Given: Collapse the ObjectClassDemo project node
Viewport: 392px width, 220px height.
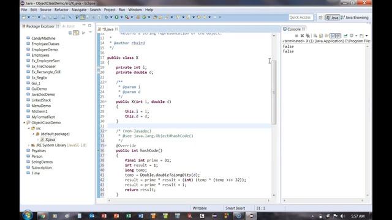Looking at the screenshot, I should click(x=24, y=123).
